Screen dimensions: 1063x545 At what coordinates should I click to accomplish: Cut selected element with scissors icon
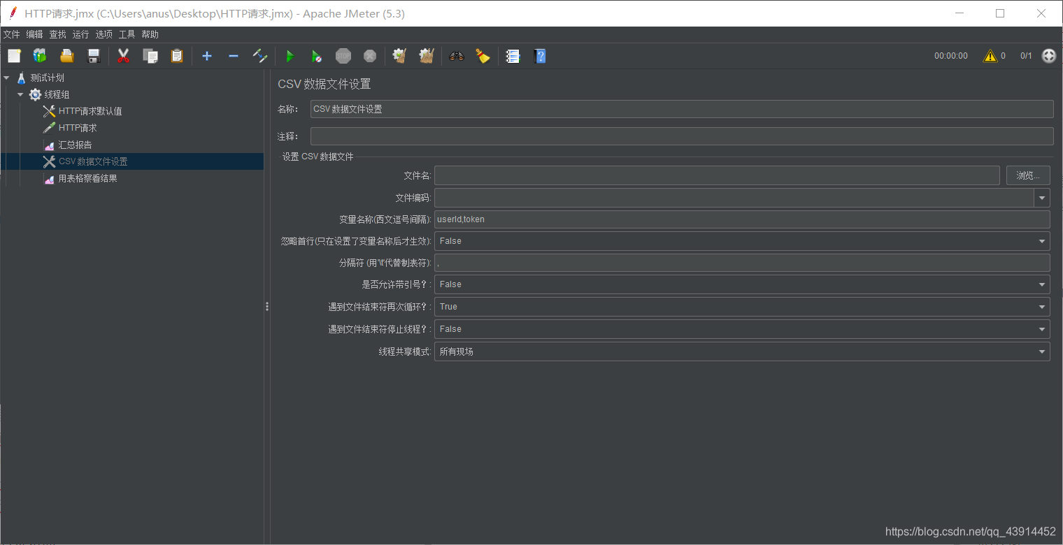click(x=124, y=56)
